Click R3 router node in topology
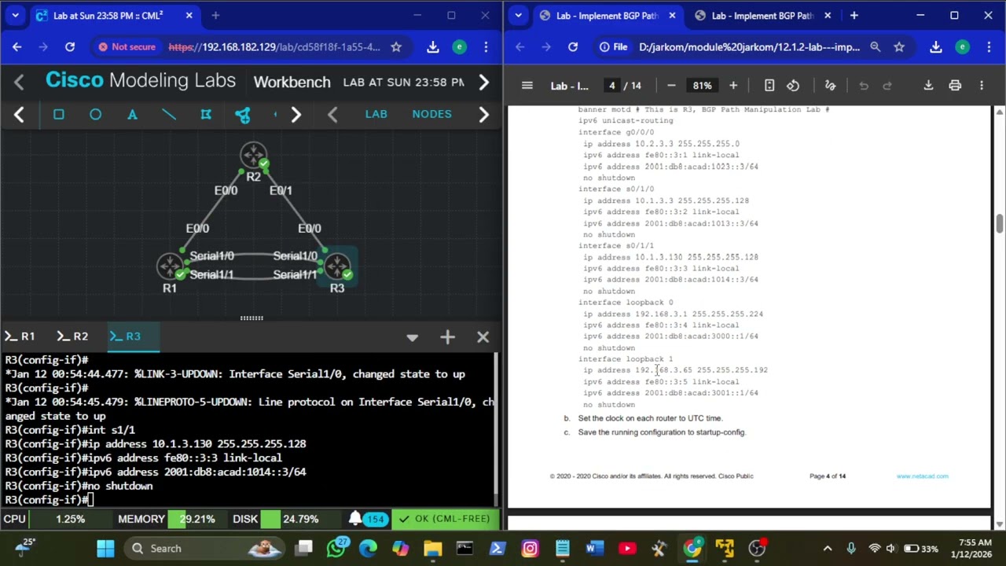This screenshot has height=566, width=1006. [338, 267]
